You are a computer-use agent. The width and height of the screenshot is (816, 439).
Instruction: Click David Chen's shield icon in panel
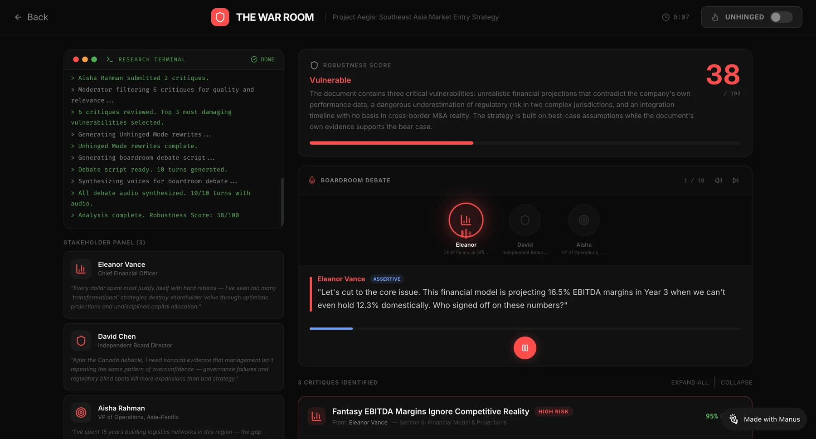[x=81, y=341]
